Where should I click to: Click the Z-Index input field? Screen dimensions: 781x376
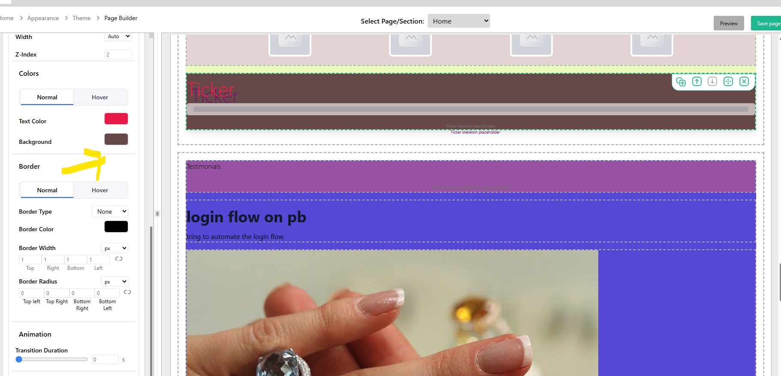coord(118,54)
